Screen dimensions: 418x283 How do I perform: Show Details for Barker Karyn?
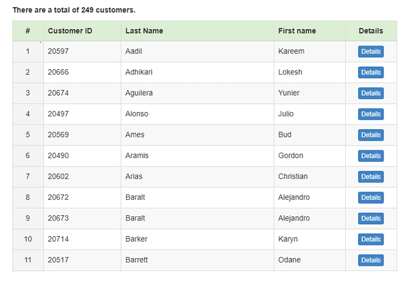point(371,239)
